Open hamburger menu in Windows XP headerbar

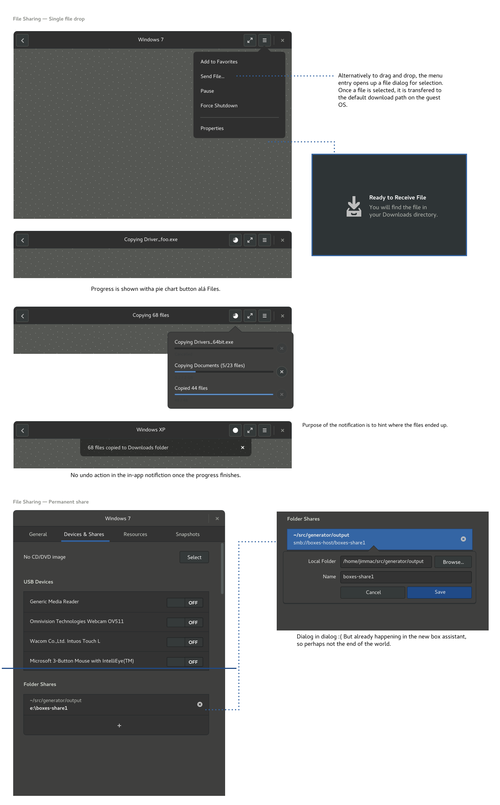pyautogui.click(x=265, y=430)
